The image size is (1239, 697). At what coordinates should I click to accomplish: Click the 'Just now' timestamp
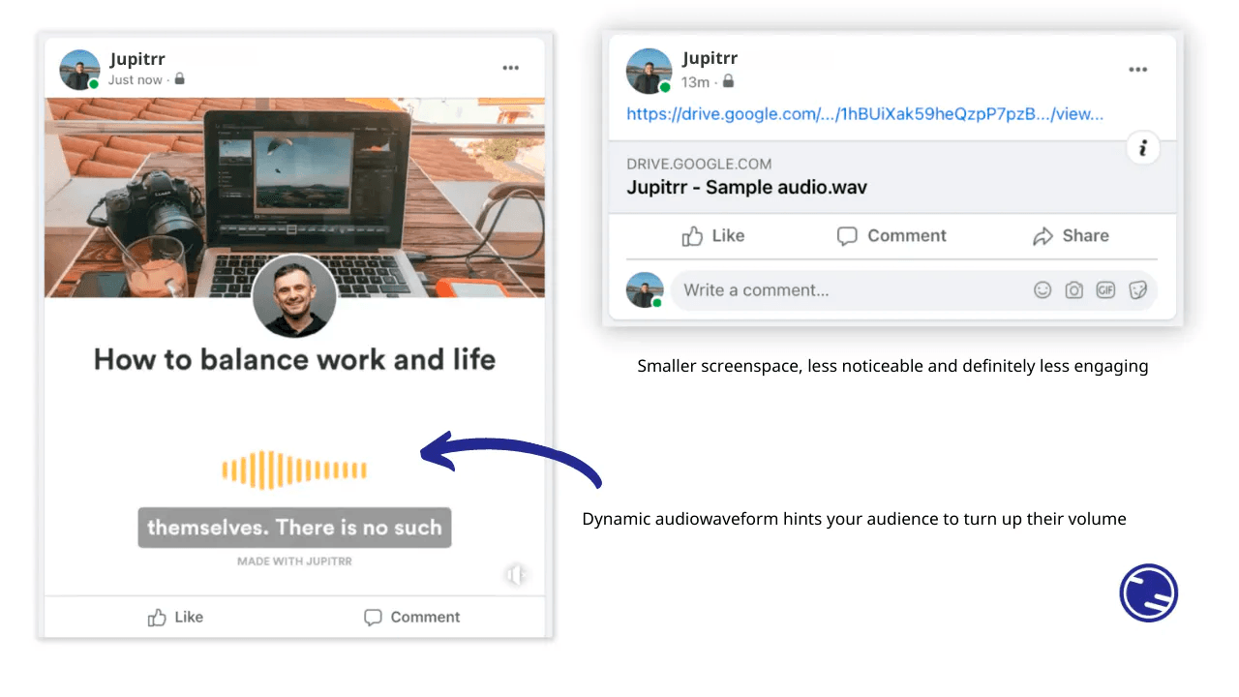tap(135, 79)
